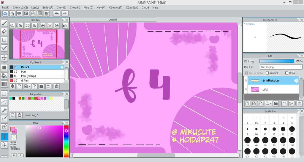Click the rainbow hue slider bar

click(66, 141)
